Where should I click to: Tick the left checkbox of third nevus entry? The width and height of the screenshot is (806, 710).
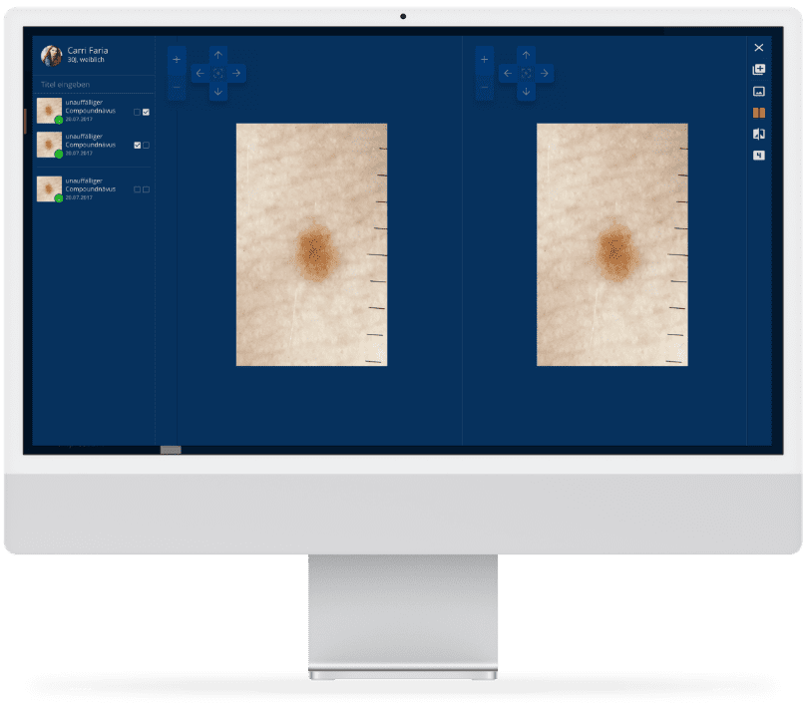[138, 188]
